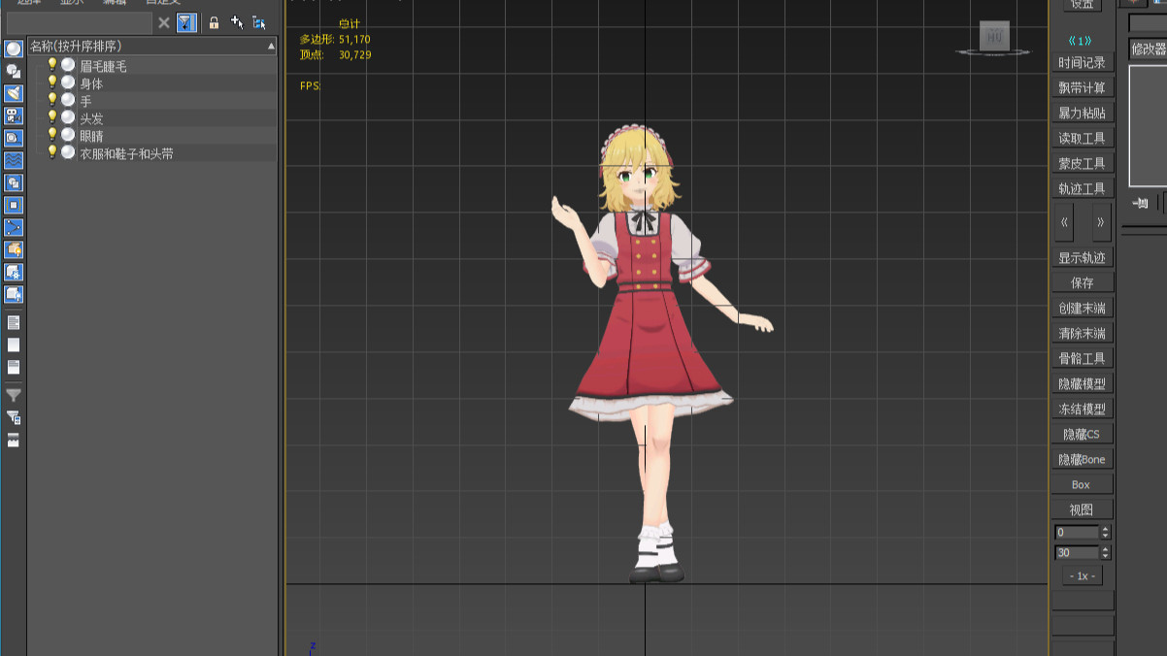Screen dimensions: 1167x656
Task: Click the sort arrow on the name column header
Action: (271, 46)
